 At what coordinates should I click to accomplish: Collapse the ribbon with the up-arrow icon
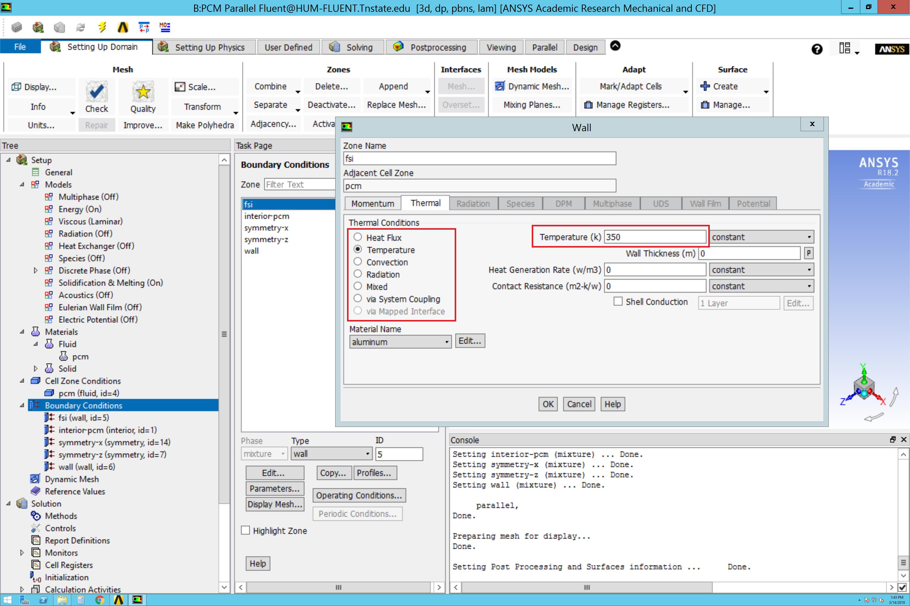click(615, 46)
